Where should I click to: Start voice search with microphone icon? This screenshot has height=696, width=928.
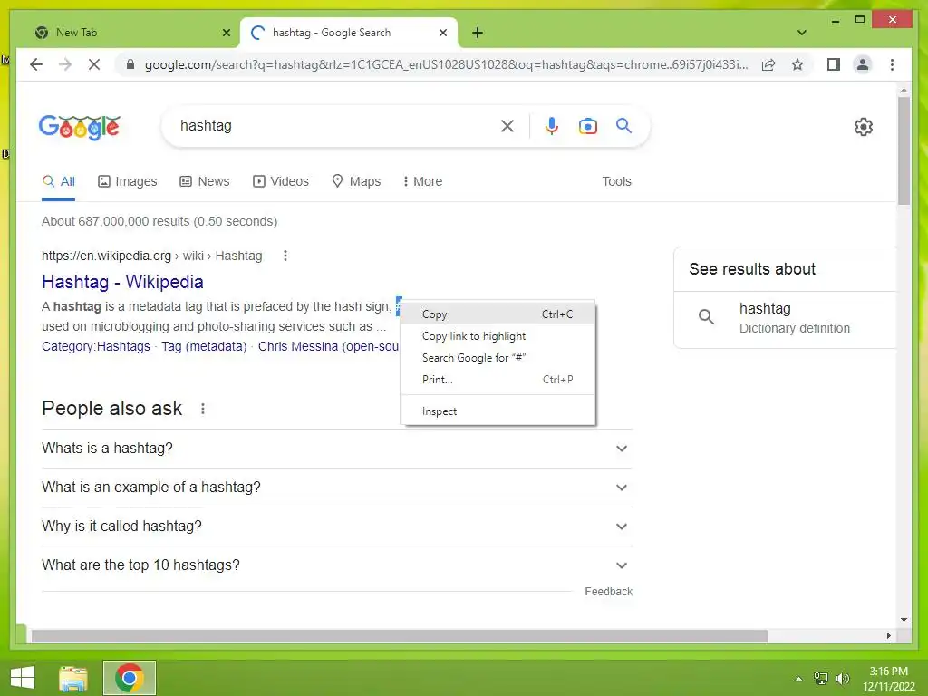tap(552, 125)
